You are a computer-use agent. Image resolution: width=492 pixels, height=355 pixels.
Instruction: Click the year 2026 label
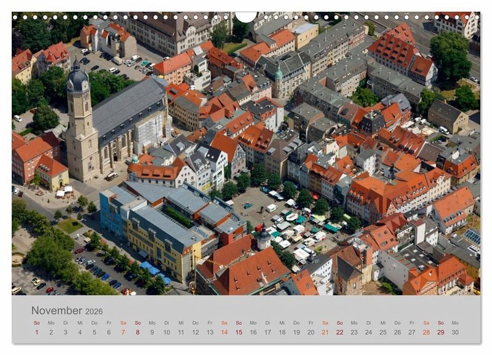[x=94, y=312]
